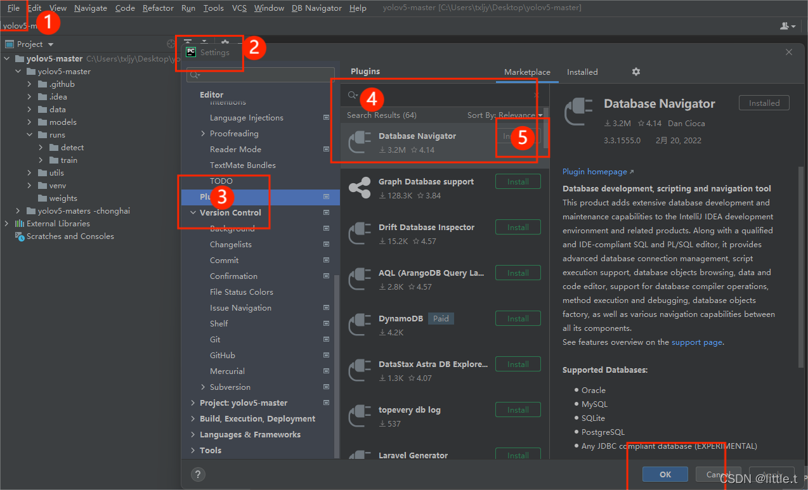The image size is (808, 490).
Task: Click the External Libraries icon in project tree
Action: (20, 224)
